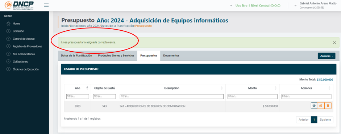Expand Licitación sidebar arrow icon
The image size is (341, 134).
click(x=8, y=31)
